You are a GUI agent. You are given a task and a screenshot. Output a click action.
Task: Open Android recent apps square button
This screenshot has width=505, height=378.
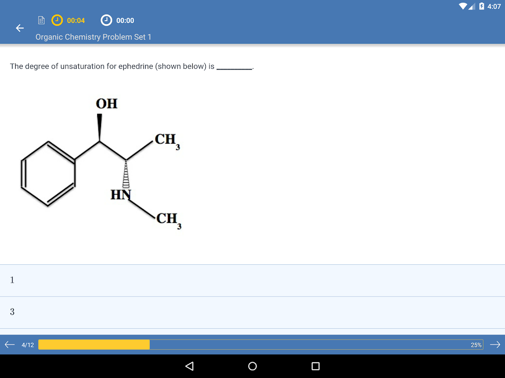click(315, 366)
